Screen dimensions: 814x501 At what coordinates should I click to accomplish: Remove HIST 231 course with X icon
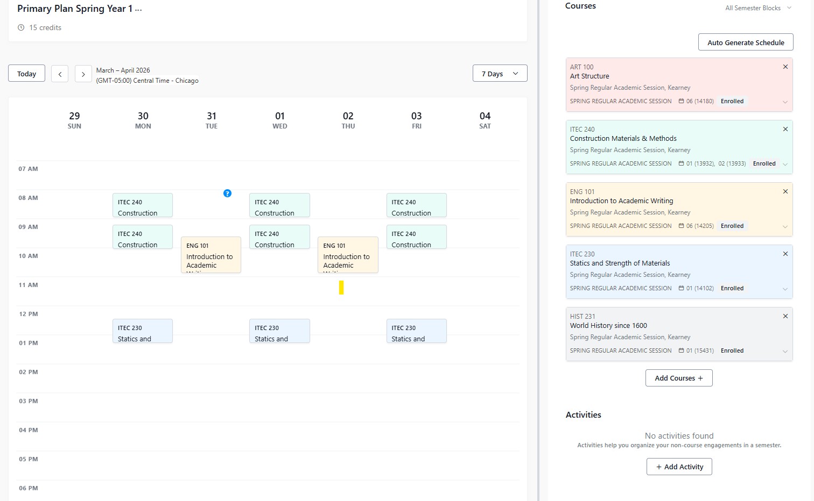785,316
